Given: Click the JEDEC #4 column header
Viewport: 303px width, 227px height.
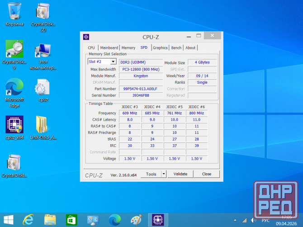Looking at the screenshot, I should (152, 107).
